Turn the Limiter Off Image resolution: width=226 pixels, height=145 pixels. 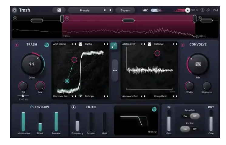coord(195,129)
